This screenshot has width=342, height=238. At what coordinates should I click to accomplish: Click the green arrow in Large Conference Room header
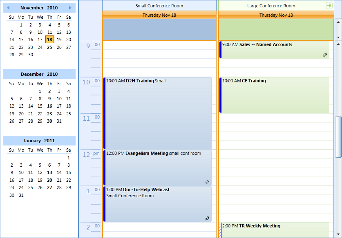tap(329, 5)
